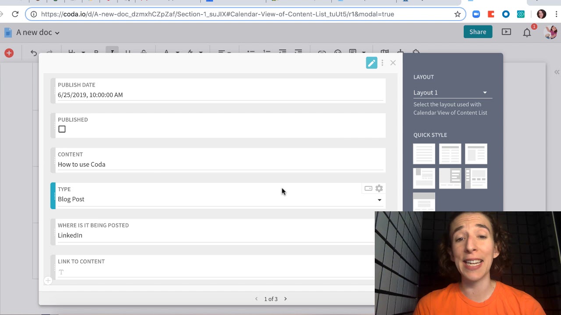This screenshot has width=561, height=315.
Task: Click the 'QUICK STYLE' heading
Action: (x=430, y=135)
